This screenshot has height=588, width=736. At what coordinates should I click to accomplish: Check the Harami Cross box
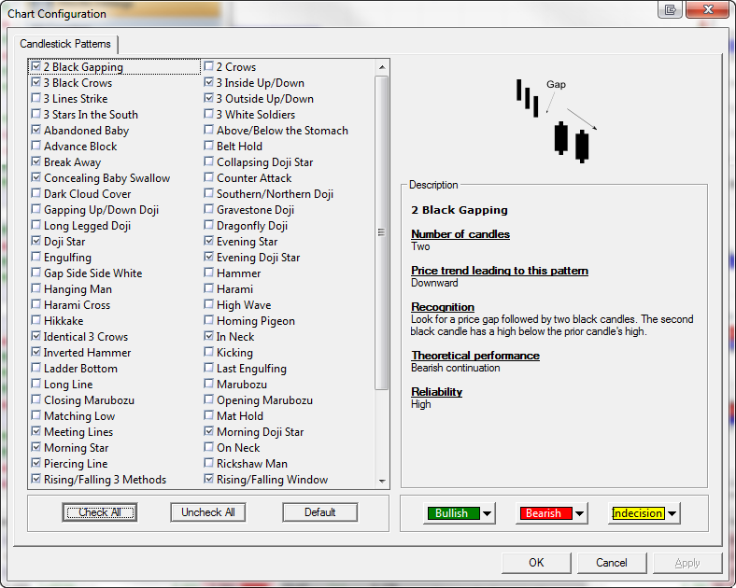point(35,304)
